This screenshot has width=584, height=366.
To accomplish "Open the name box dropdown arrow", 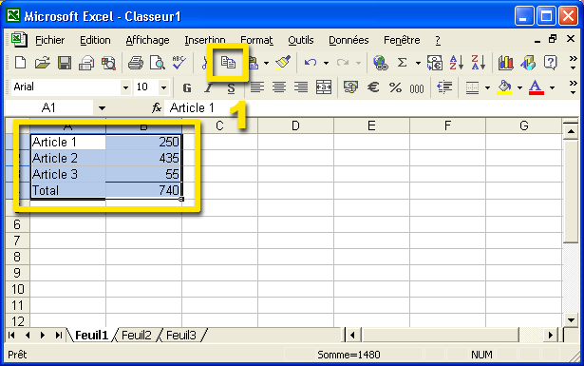I will click(x=102, y=108).
